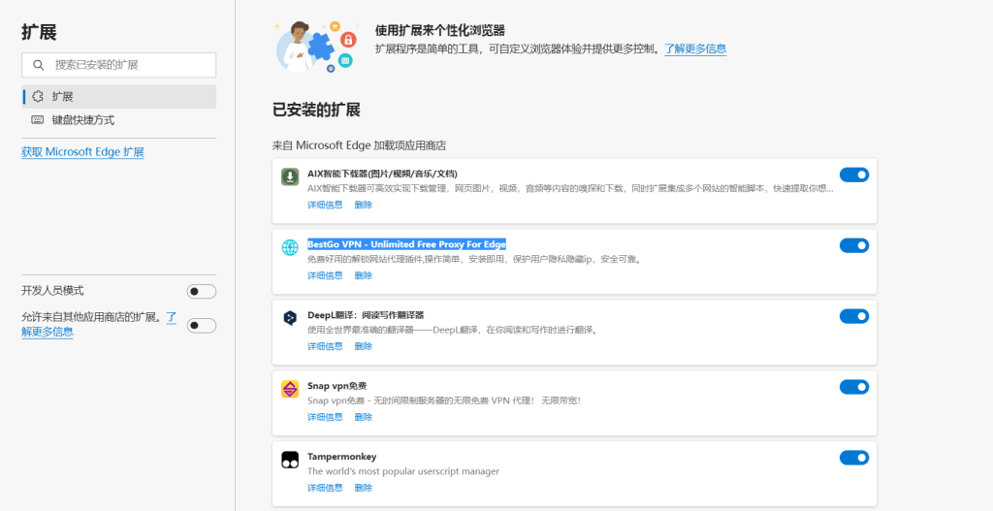Image resolution: width=993 pixels, height=511 pixels.
Task: Open 详细信息 for Snap vpn免费
Action: pyautogui.click(x=325, y=417)
